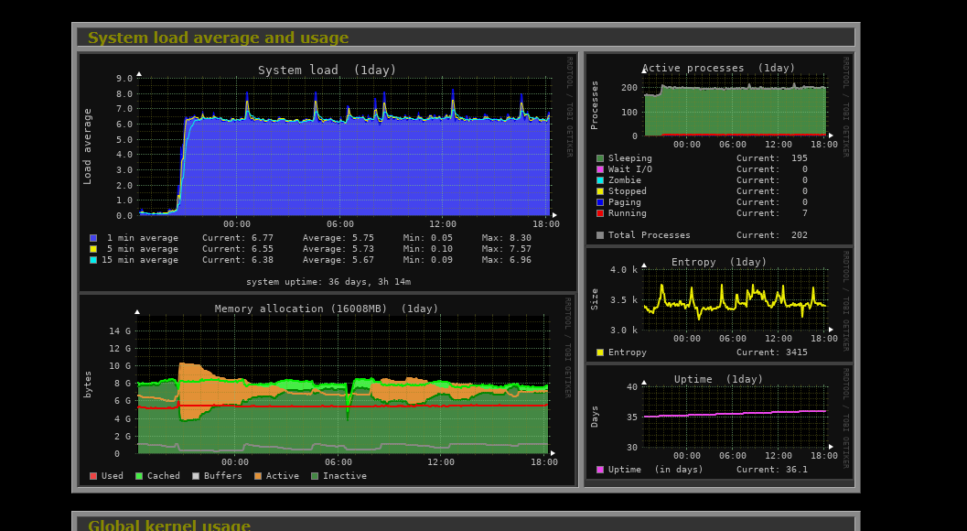The height and width of the screenshot is (531, 967).
Task: Click the magenta Wait I/O legend swatch
Action: tap(600, 169)
